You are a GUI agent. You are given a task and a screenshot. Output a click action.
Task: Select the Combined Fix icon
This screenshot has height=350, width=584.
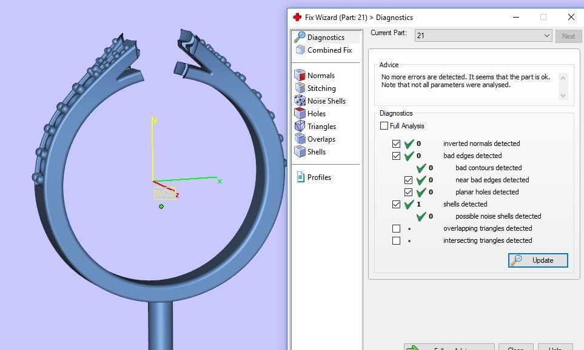(300, 50)
